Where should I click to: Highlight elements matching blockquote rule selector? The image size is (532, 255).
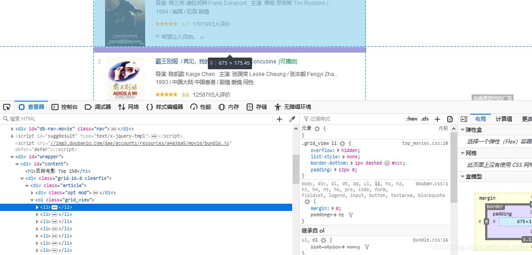point(307,201)
